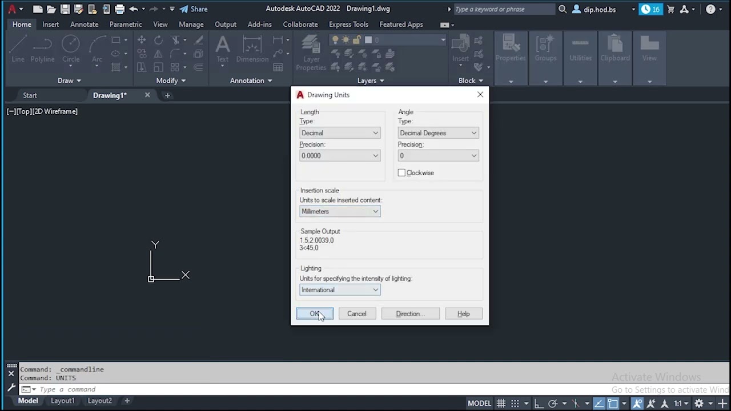
Task: Click the Insert block icon
Action: (x=460, y=49)
